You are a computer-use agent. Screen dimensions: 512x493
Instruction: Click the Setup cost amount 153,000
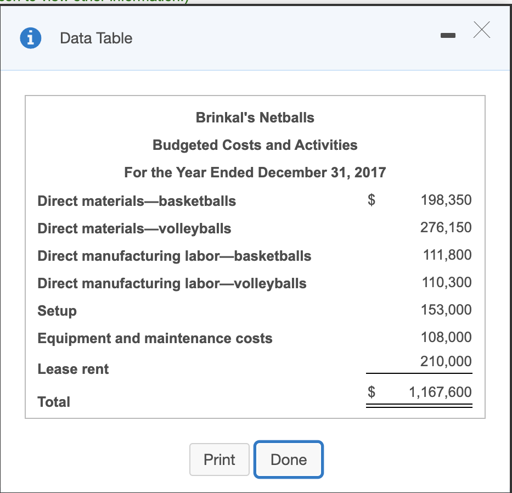(x=446, y=310)
